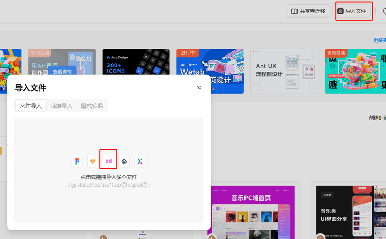
Task: Click the help icon next to .zip
Action: coord(124,184)
